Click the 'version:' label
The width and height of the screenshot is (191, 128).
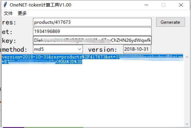click(x=102, y=50)
